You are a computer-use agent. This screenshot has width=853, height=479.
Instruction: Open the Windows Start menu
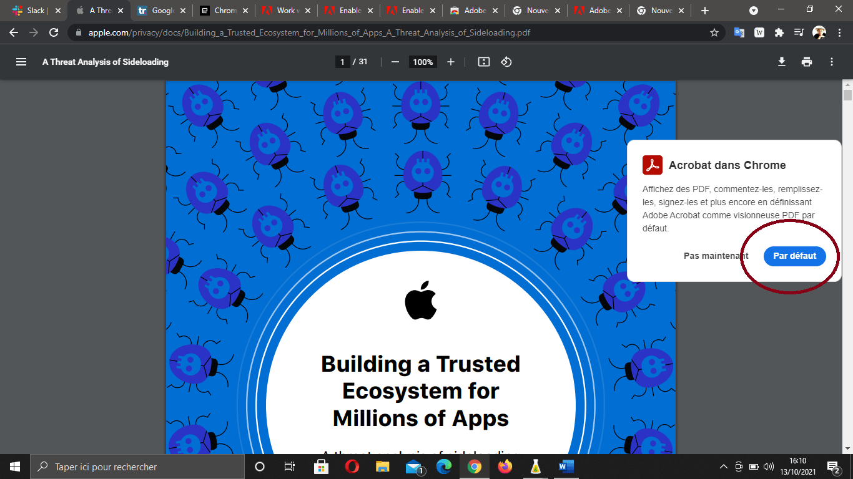tap(15, 467)
